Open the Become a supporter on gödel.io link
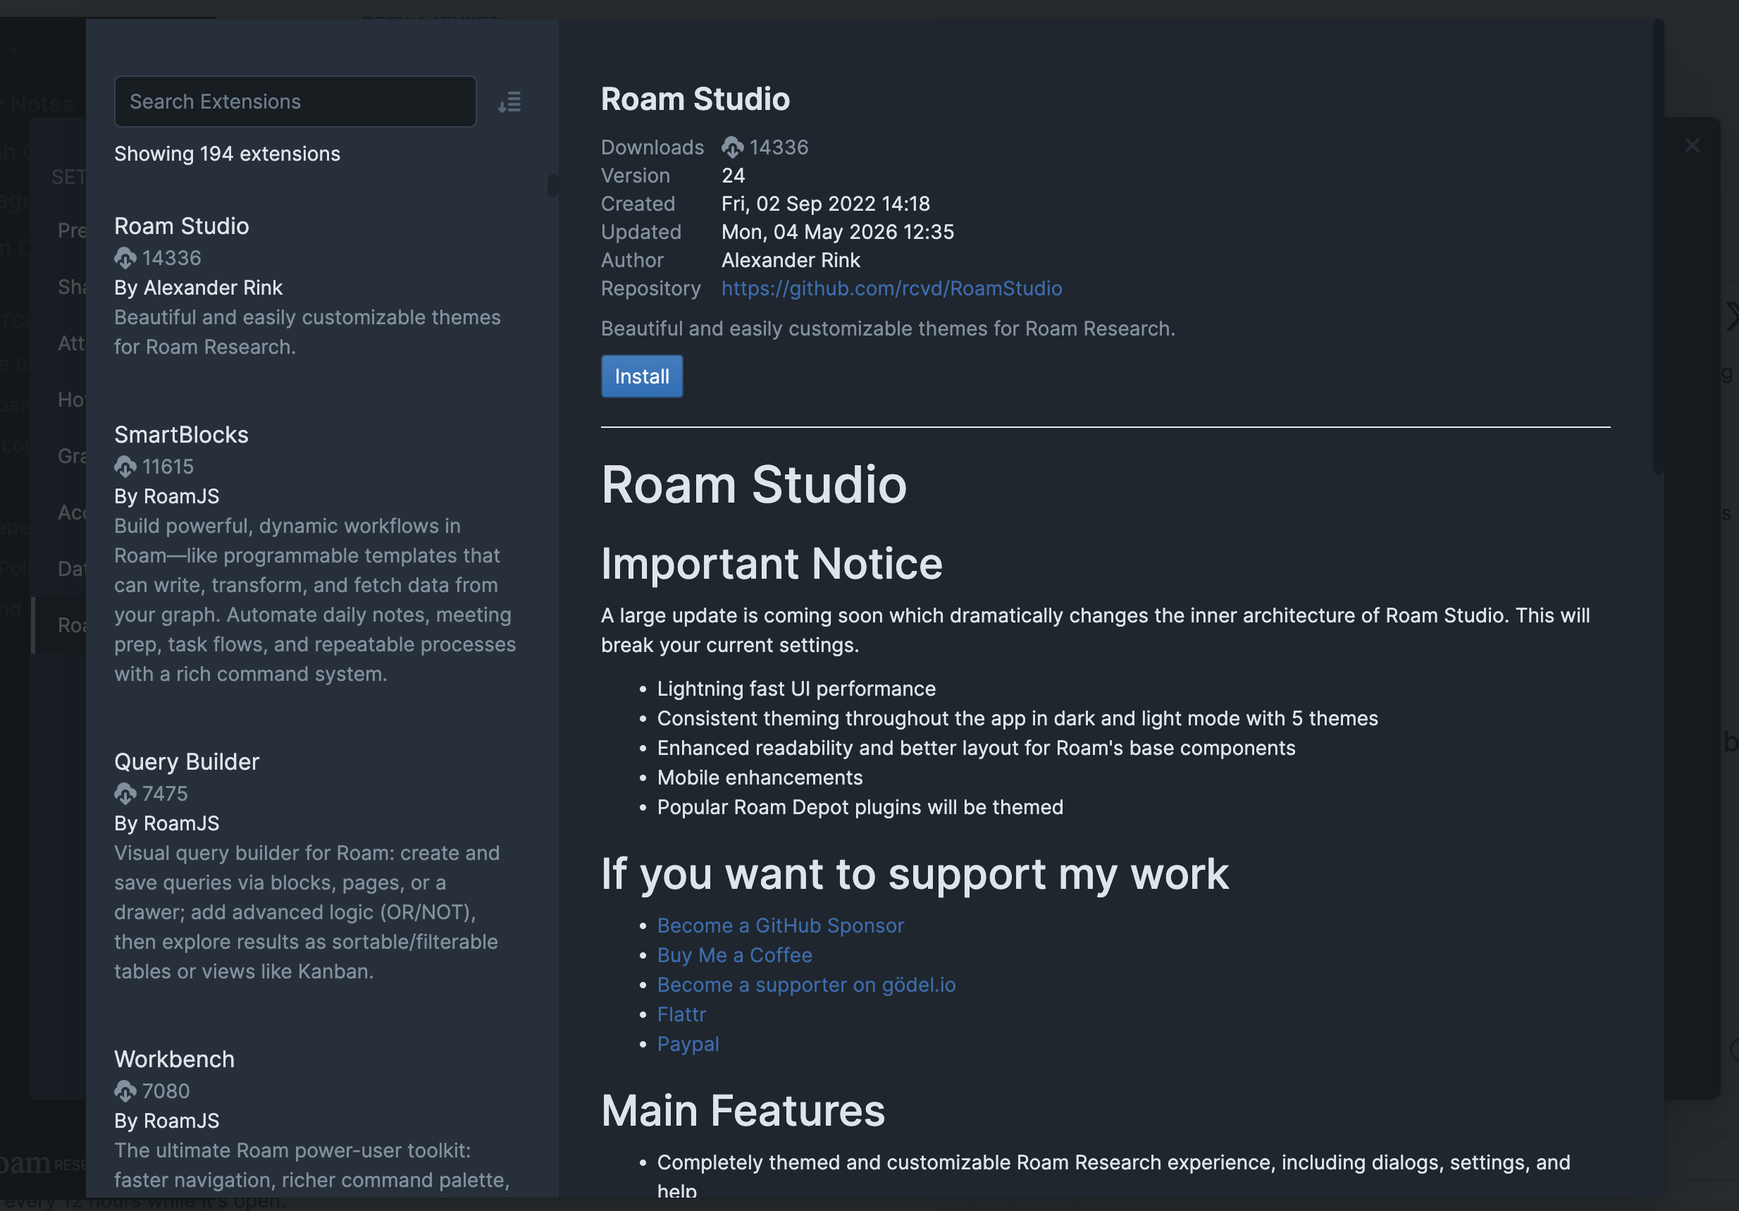This screenshot has width=1739, height=1211. click(806, 985)
